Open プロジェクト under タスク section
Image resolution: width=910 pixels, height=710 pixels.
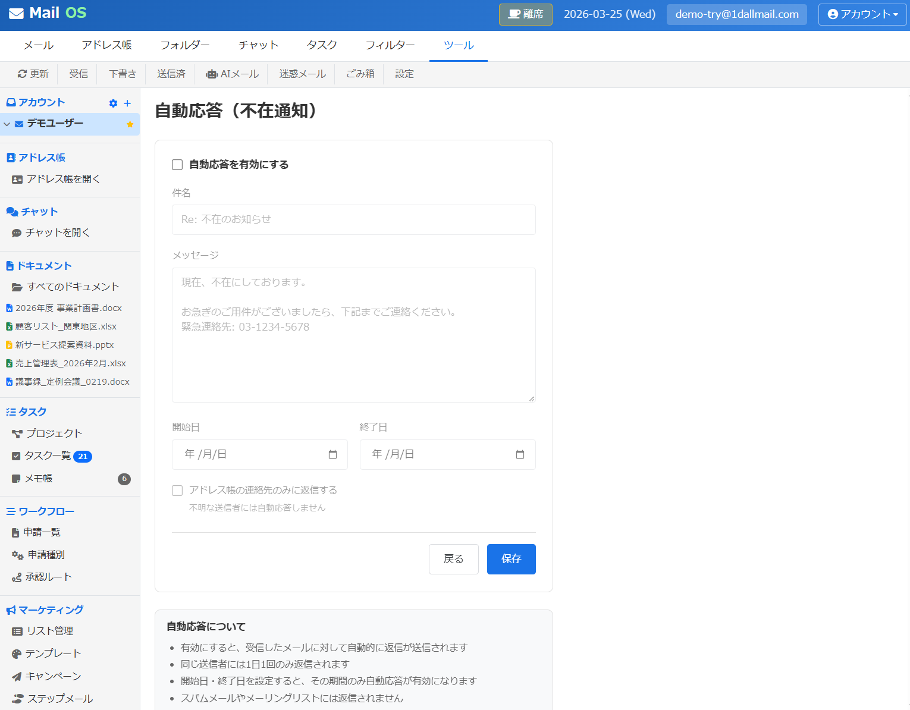click(55, 433)
